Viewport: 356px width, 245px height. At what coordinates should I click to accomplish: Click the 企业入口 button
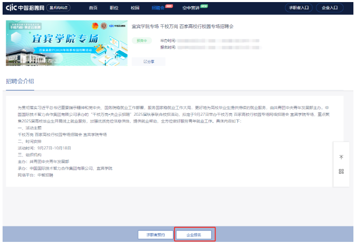click(330, 8)
